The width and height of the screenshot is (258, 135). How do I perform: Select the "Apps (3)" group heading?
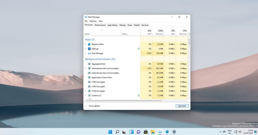tap(90, 40)
